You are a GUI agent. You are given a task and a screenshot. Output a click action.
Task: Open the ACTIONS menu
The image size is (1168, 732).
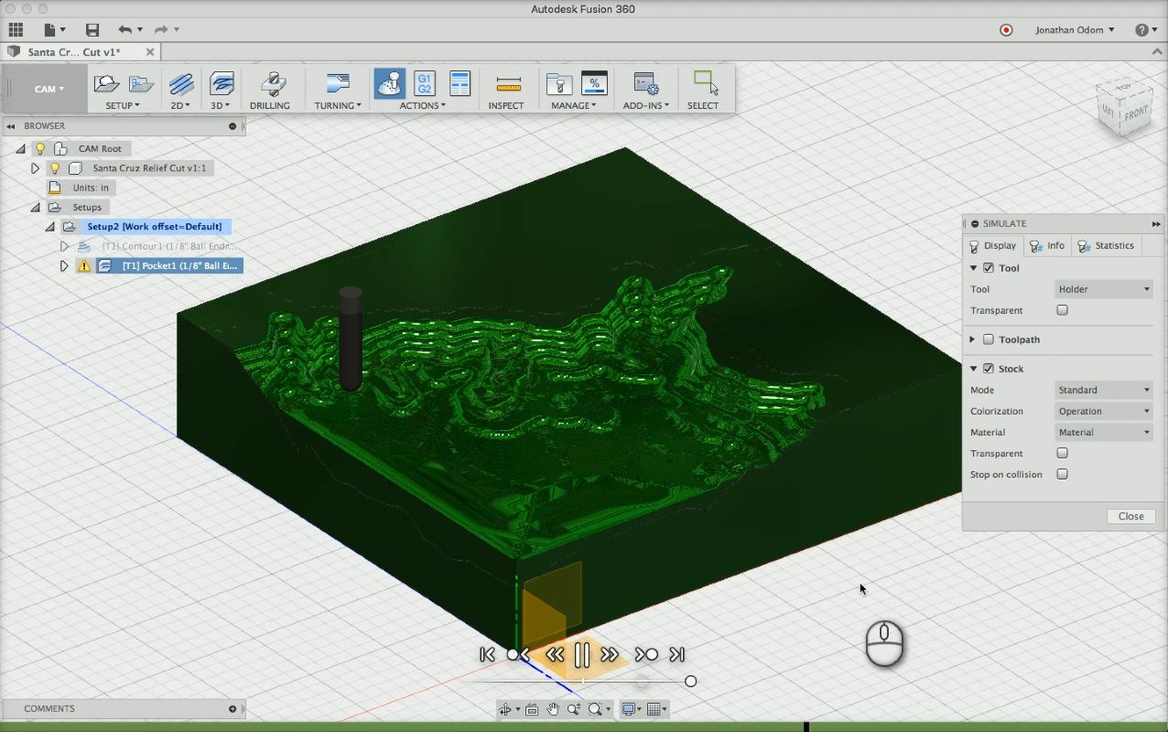click(x=423, y=105)
